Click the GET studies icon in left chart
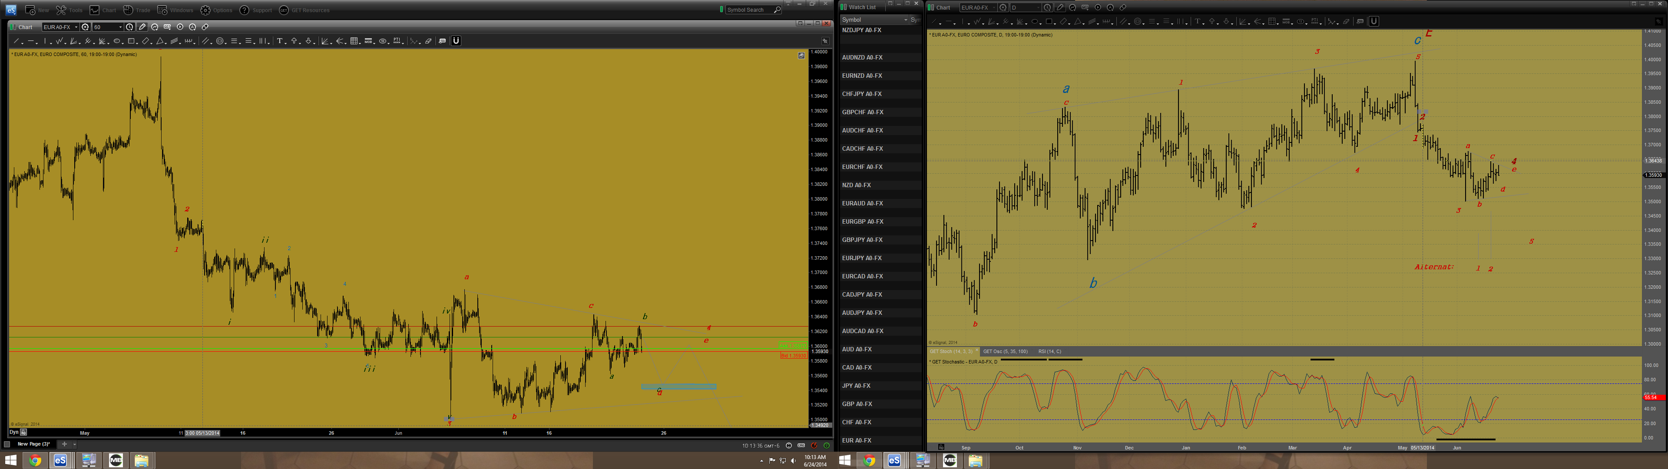The height and width of the screenshot is (469, 1668). tap(167, 27)
